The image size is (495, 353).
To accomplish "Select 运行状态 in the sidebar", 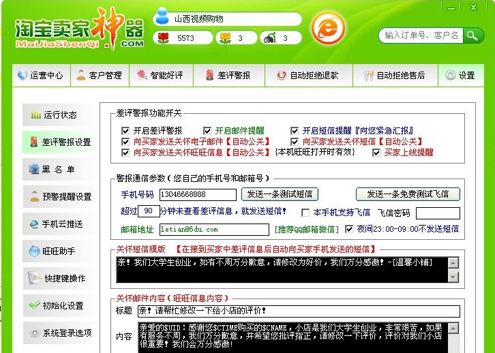I will 59,115.
